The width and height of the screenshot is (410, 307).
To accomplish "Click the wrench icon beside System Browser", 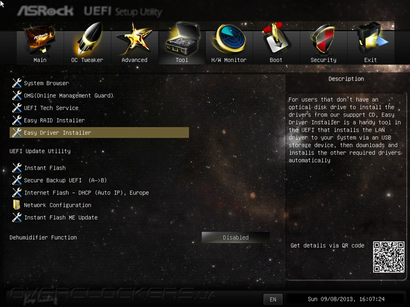I will point(17,83).
